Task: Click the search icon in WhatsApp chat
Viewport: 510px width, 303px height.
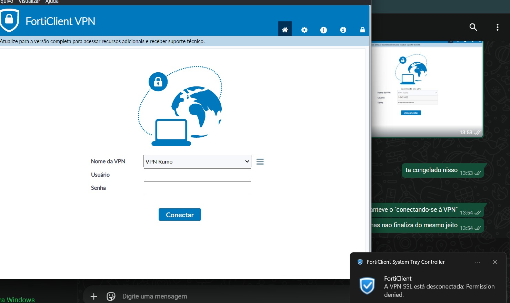Action: tap(473, 27)
